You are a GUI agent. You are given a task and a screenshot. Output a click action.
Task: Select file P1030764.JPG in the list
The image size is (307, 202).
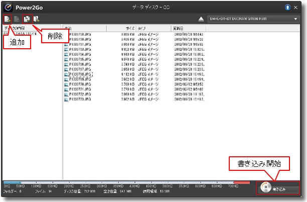[x=80, y=54]
